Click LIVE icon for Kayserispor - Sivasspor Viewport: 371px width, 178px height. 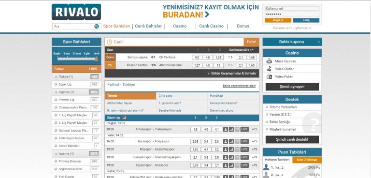[x=244, y=165]
